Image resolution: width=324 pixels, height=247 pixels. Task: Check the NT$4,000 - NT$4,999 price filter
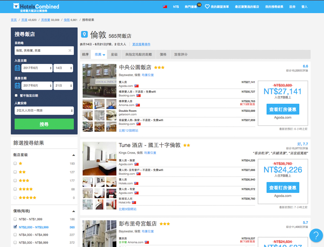tap(15, 235)
